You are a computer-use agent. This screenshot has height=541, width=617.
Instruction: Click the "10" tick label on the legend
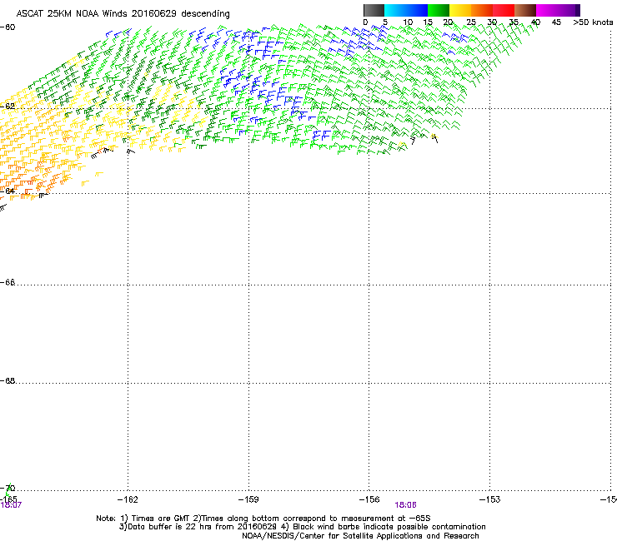pyautogui.click(x=408, y=22)
